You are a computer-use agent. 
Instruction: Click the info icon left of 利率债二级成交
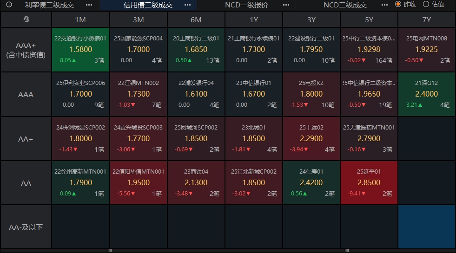tap(9, 5)
